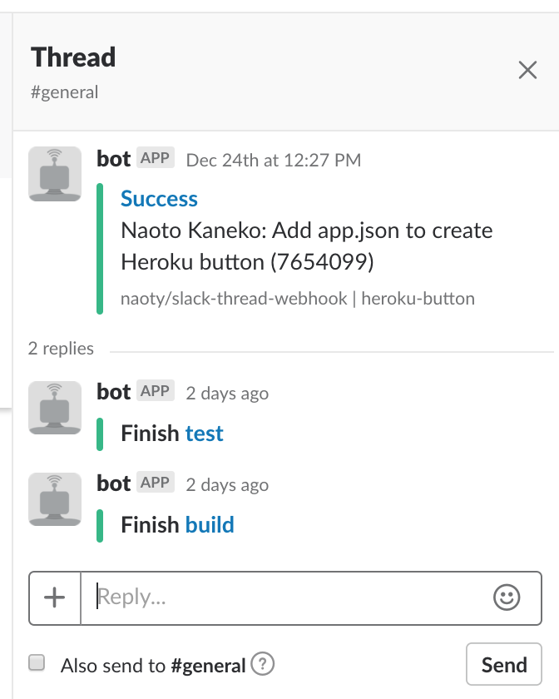559x699 pixels.
Task: Focus the Reply text field
Action: (x=283, y=597)
